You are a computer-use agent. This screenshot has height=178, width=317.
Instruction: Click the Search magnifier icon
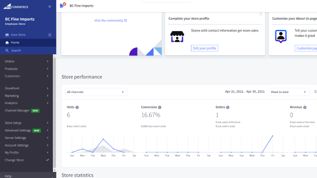pyautogui.click(x=7, y=50)
